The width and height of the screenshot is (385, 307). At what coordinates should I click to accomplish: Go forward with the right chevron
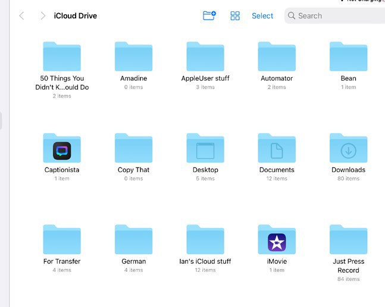(43, 16)
